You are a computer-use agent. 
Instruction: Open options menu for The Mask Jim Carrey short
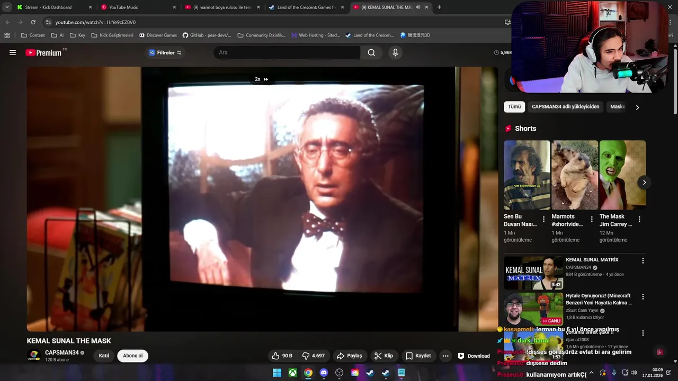[639, 219]
